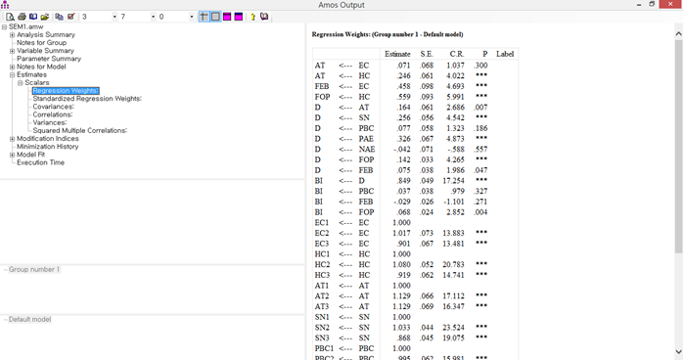
Task: Click the blue book page setup icon
Action: pyautogui.click(x=33, y=17)
